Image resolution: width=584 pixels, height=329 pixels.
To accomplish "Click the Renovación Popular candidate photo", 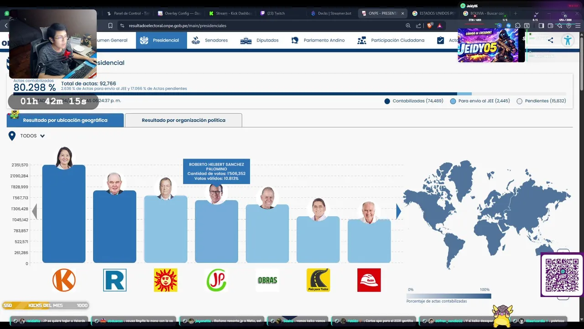I will tap(115, 184).
